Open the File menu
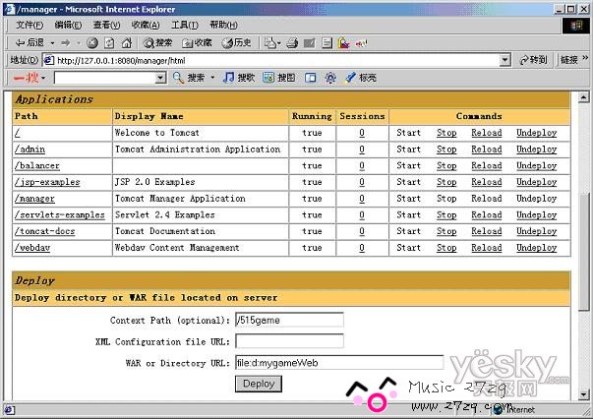 click(x=30, y=25)
